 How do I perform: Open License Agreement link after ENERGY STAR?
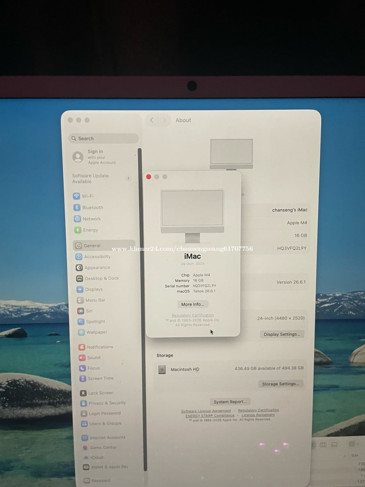pos(258,415)
